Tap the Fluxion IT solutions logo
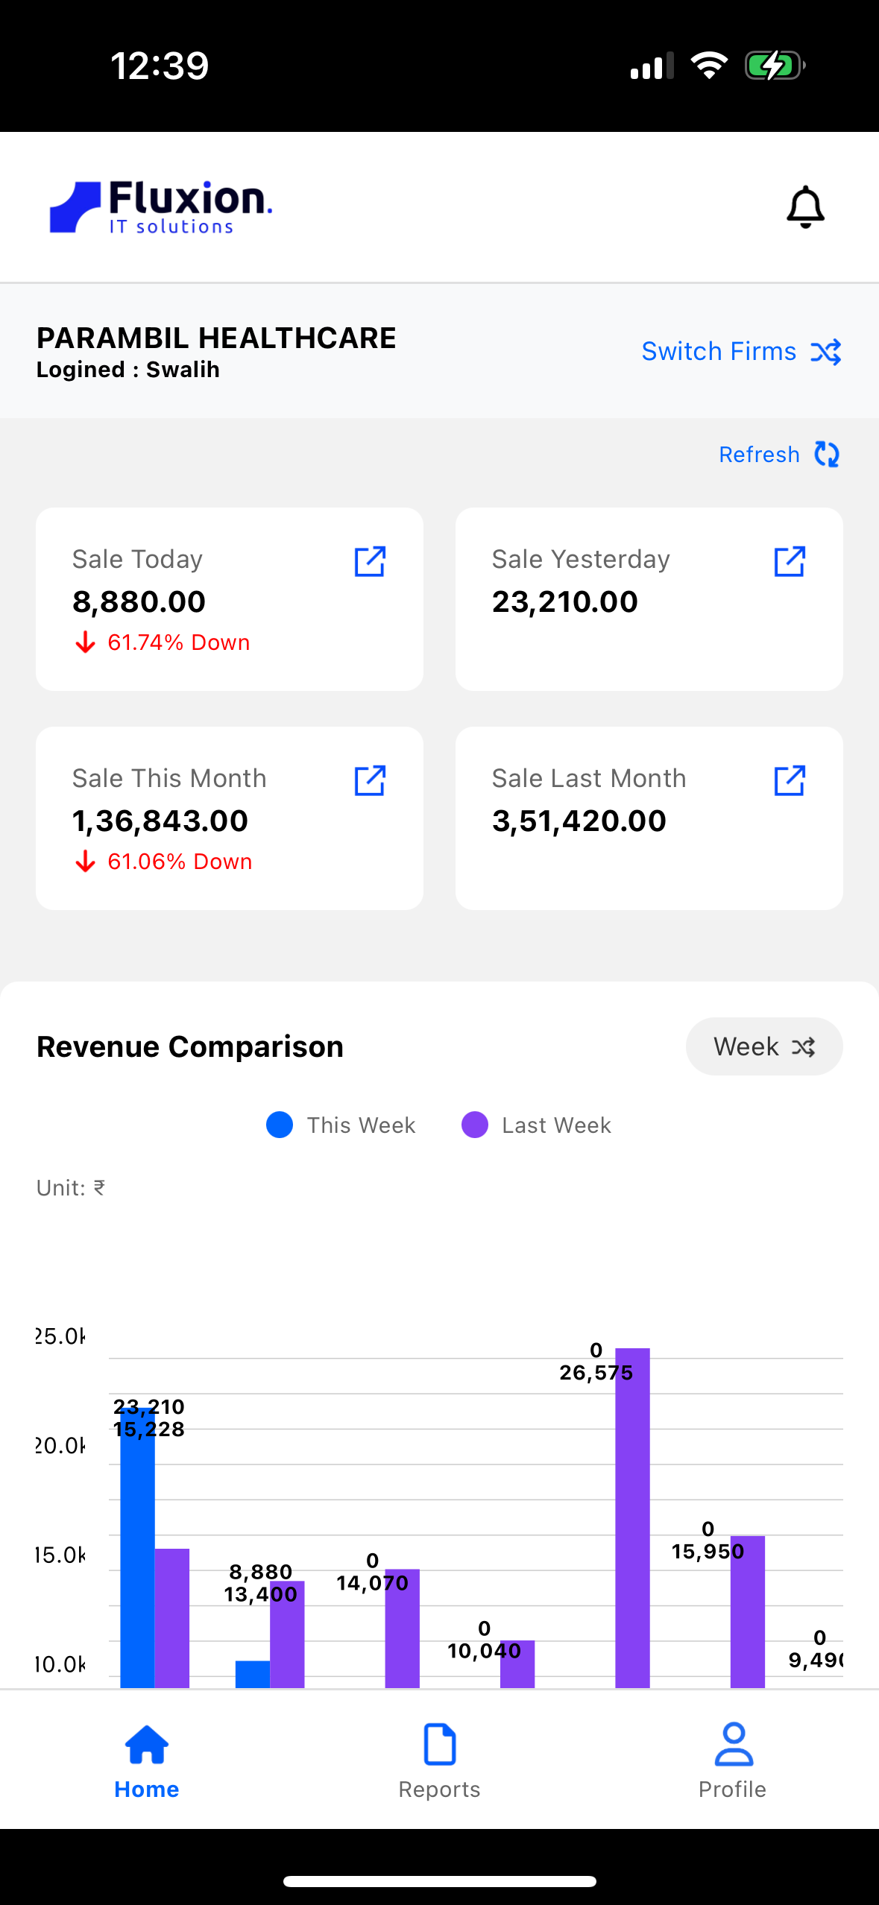This screenshot has height=1905, width=879. tap(161, 207)
